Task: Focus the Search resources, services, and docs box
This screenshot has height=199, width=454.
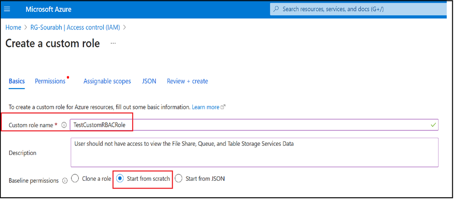Action: (x=358, y=9)
